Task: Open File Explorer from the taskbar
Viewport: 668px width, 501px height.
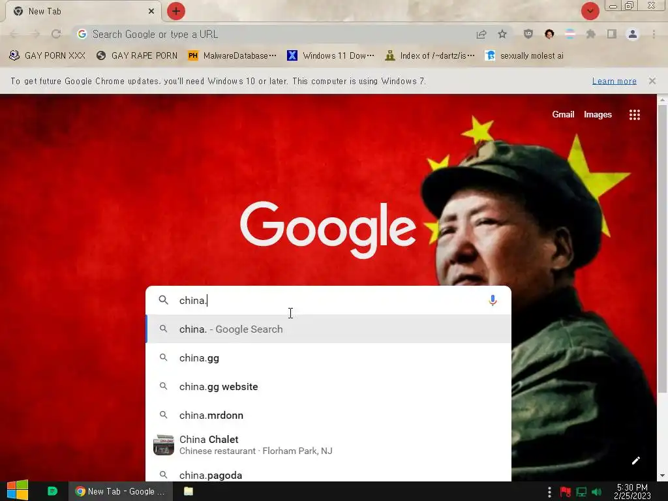Action: point(189,491)
